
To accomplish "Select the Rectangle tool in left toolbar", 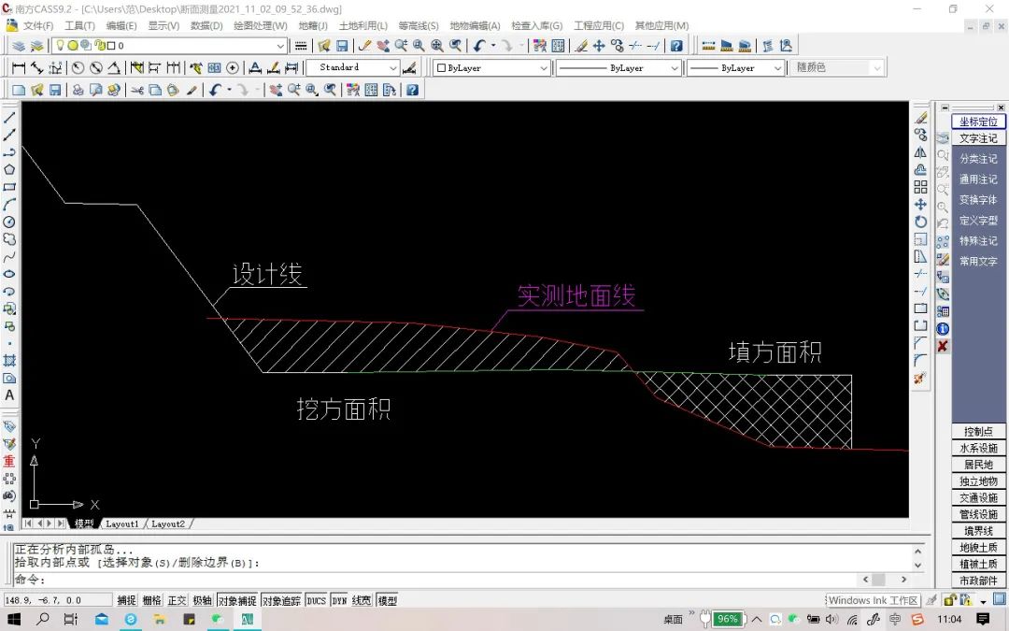I will coord(9,187).
